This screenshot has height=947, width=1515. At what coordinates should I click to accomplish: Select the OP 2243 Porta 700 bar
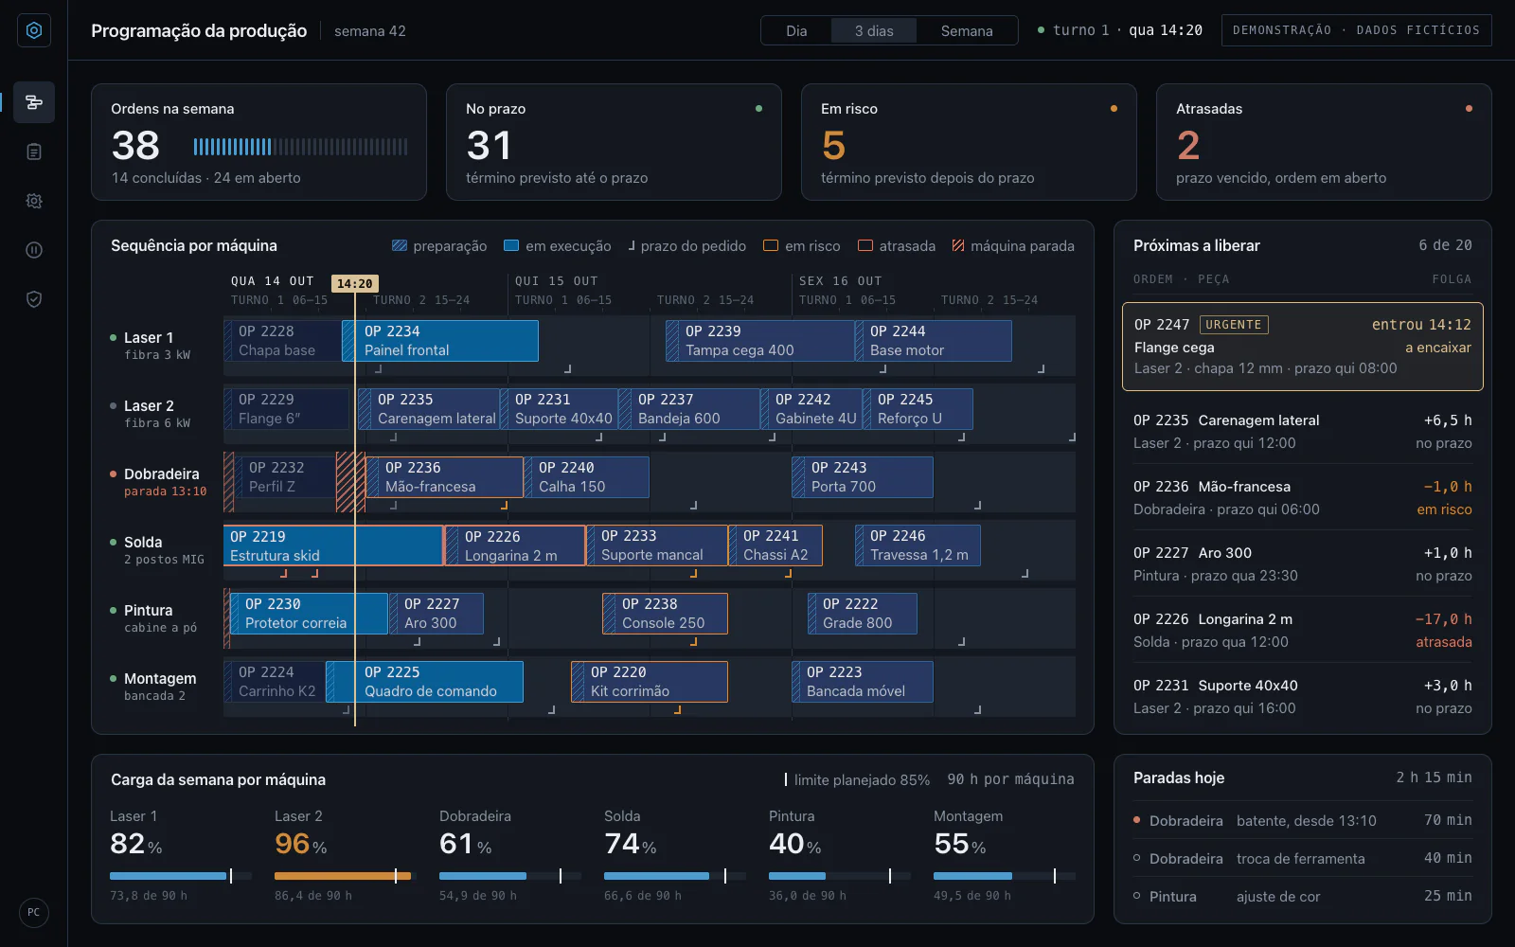pos(862,477)
